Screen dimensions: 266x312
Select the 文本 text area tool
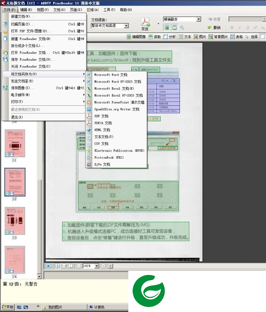[185, 37]
